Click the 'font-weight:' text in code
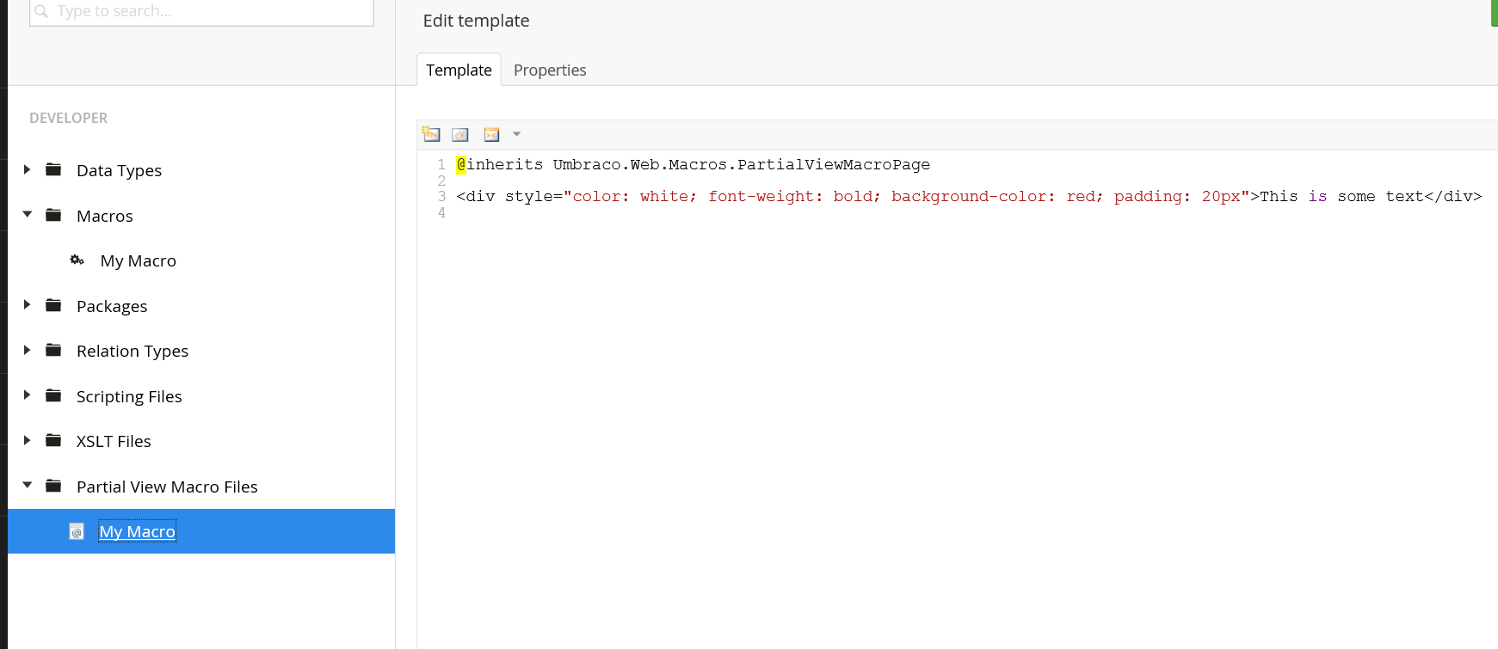Image resolution: width=1498 pixels, height=649 pixels. click(x=765, y=196)
